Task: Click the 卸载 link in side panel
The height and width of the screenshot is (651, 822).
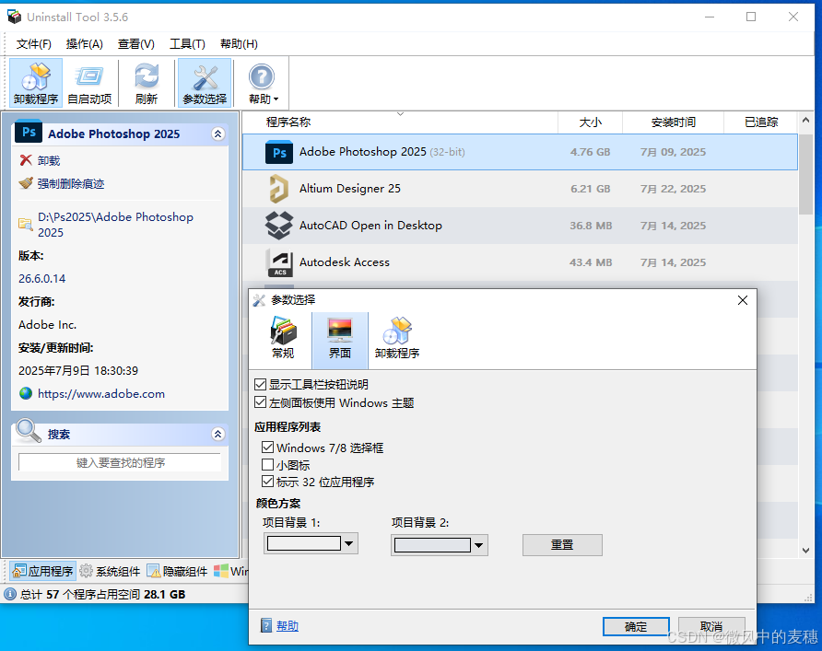Action: pyautogui.click(x=49, y=161)
